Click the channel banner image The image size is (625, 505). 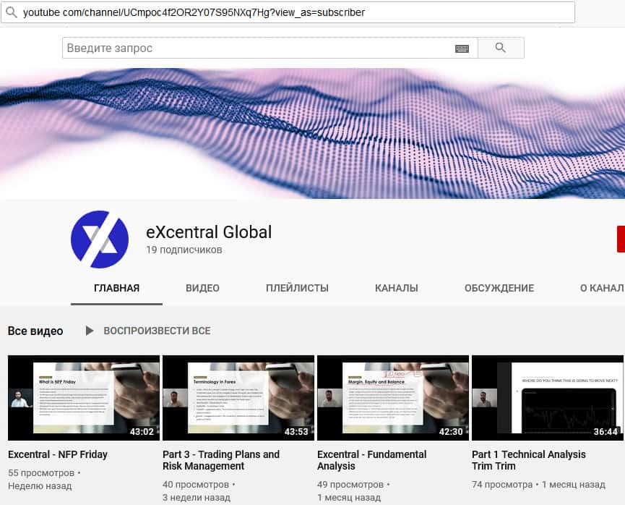pos(312,133)
